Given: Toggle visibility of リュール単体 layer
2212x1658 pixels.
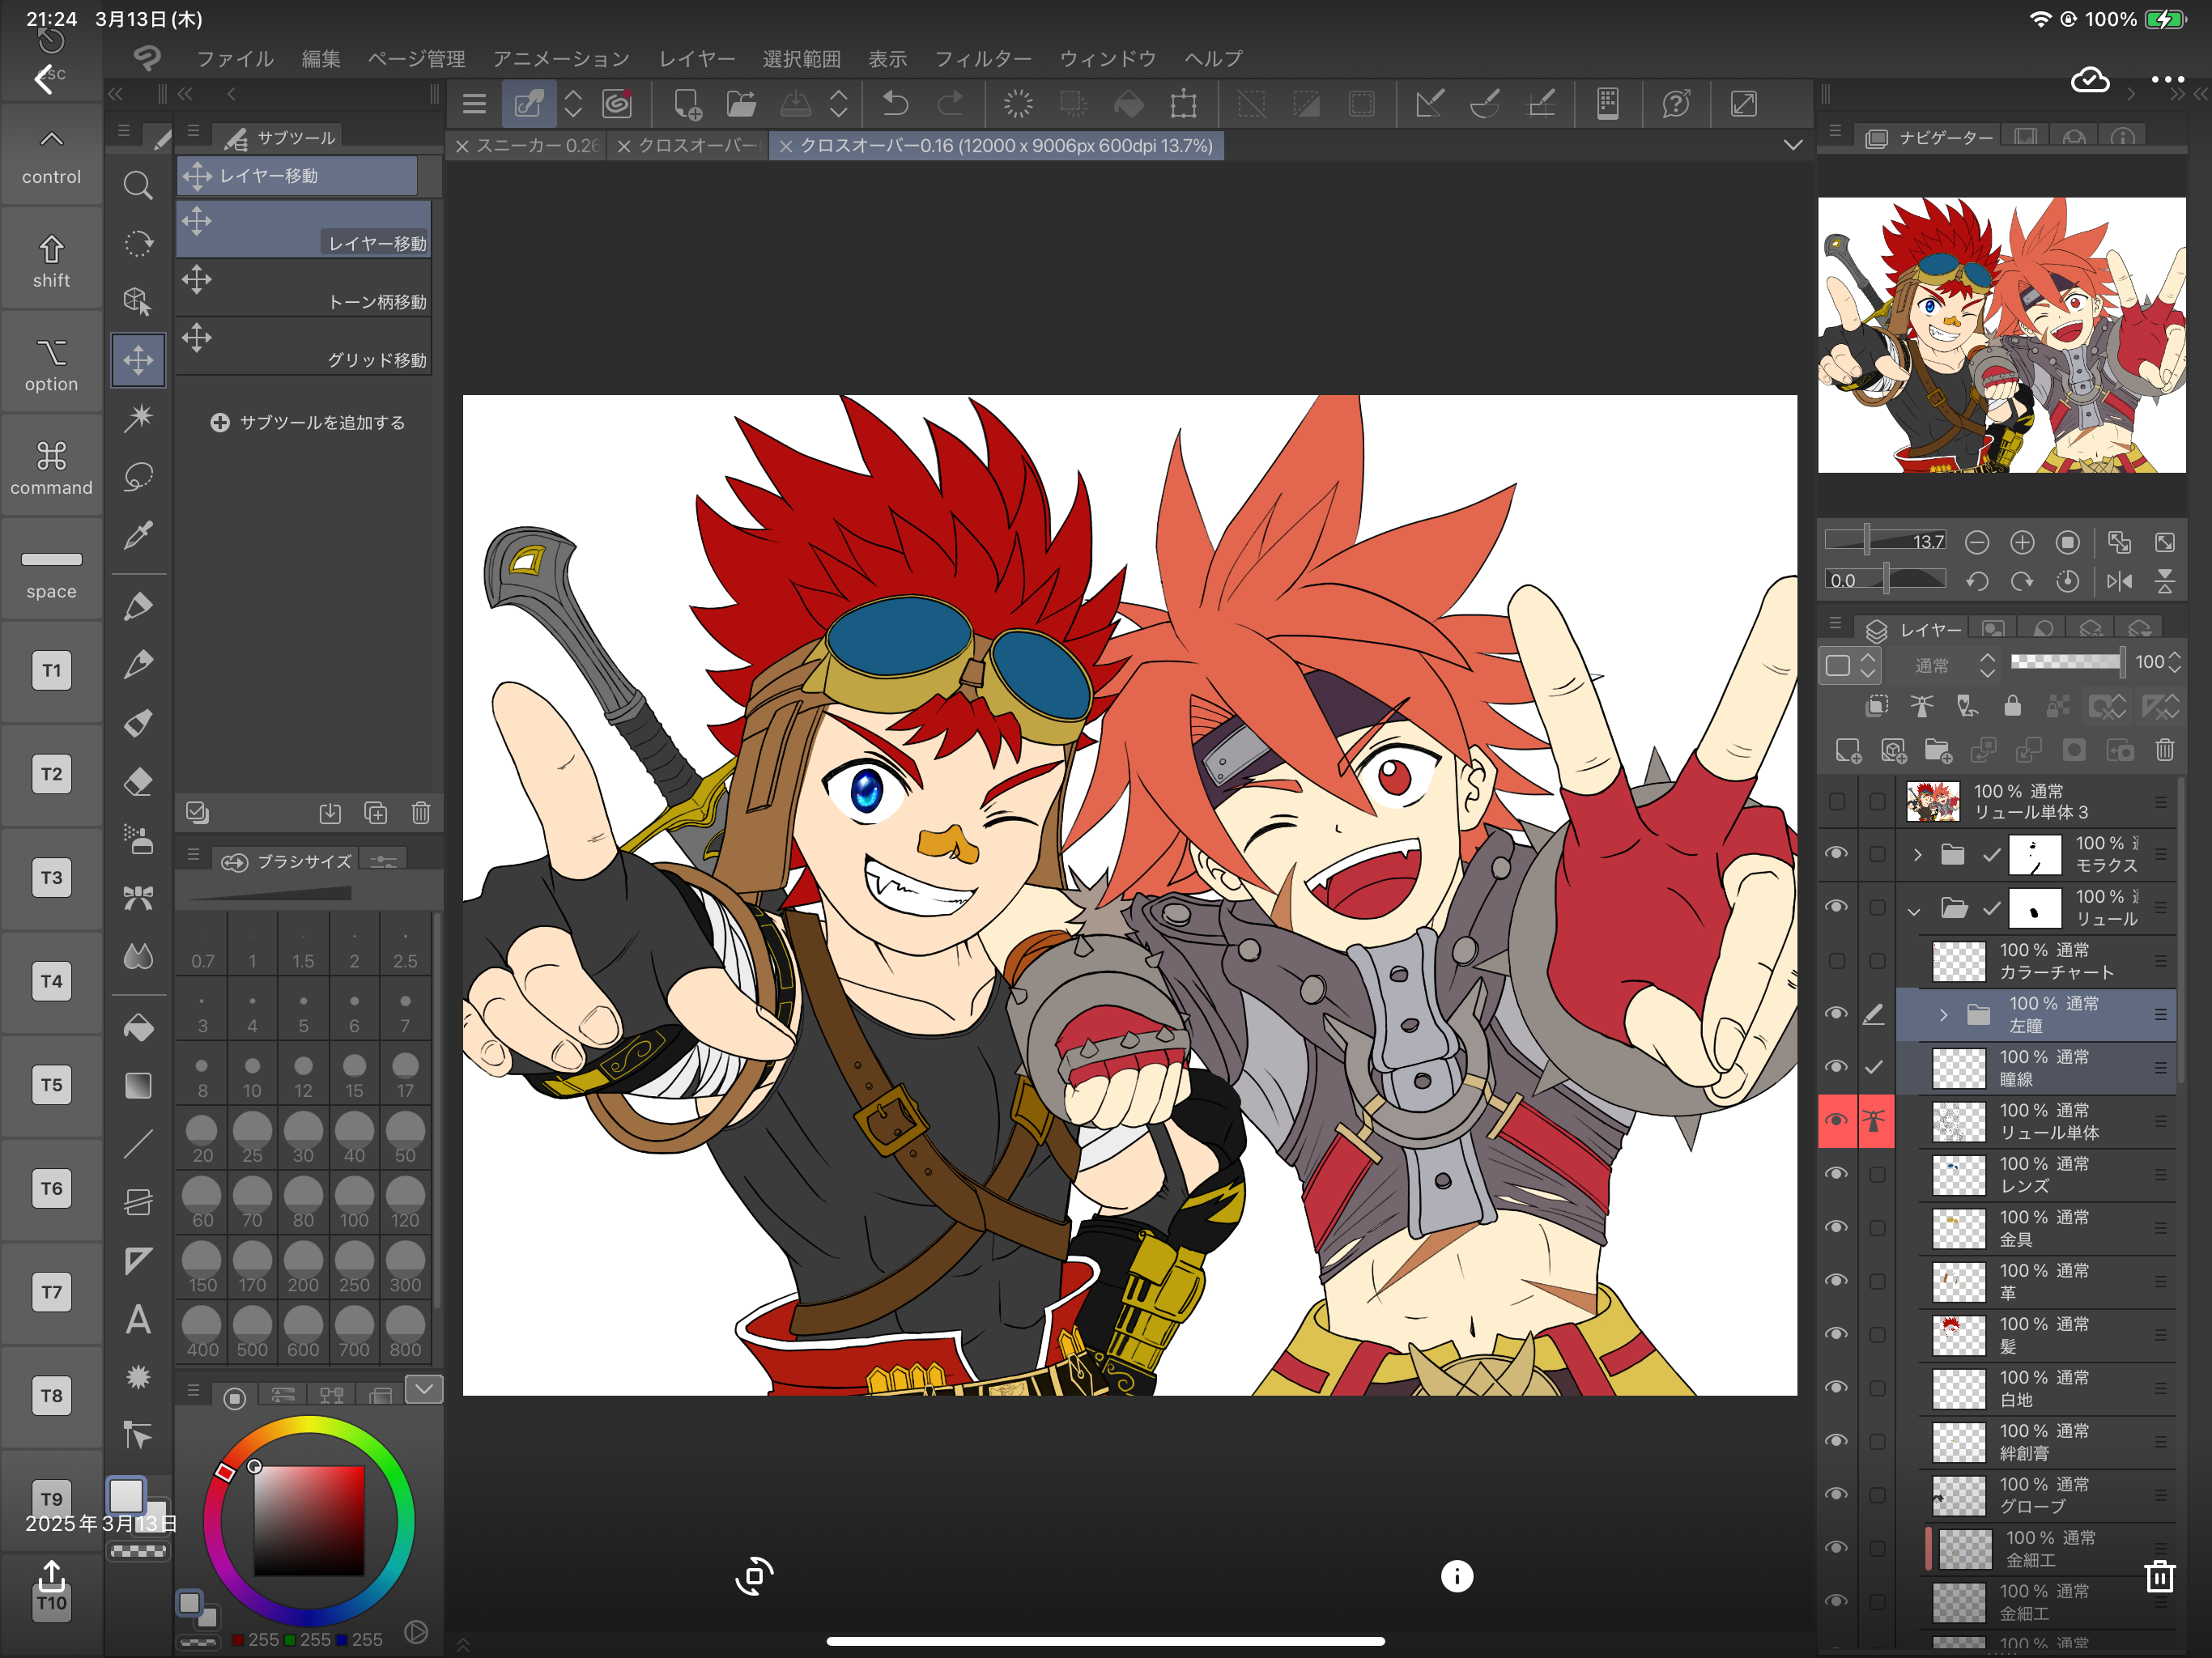Looking at the screenshot, I should pyautogui.click(x=1836, y=1120).
